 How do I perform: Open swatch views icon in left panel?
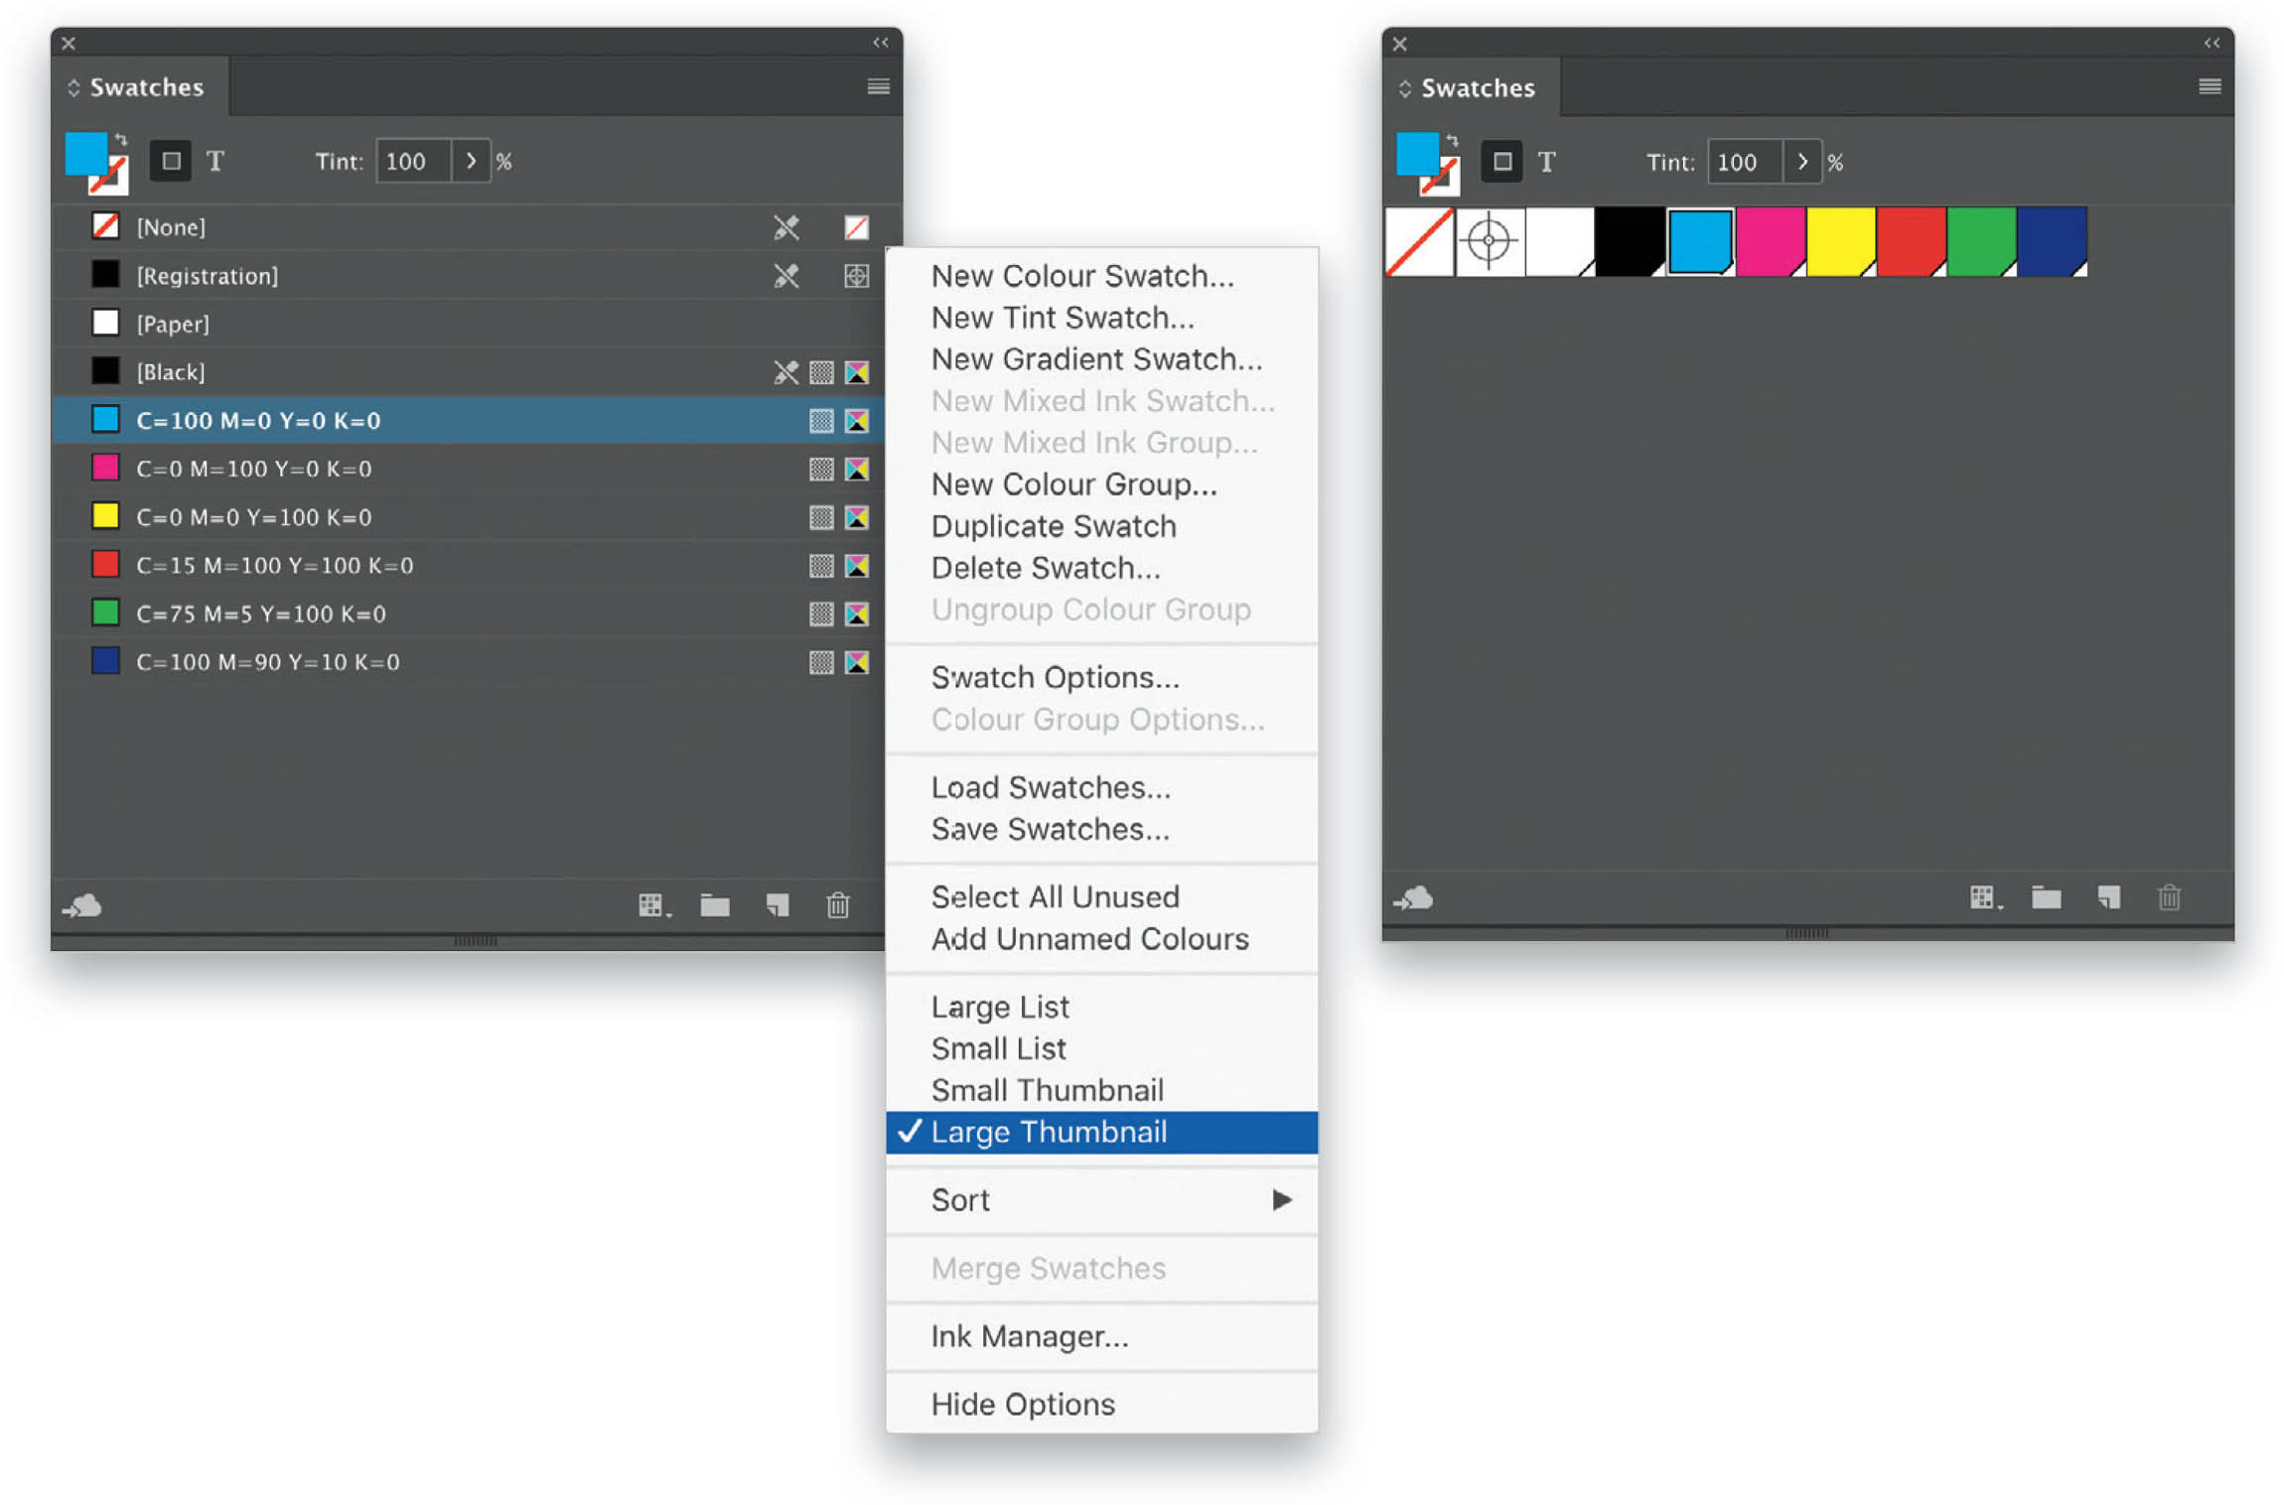tap(653, 905)
